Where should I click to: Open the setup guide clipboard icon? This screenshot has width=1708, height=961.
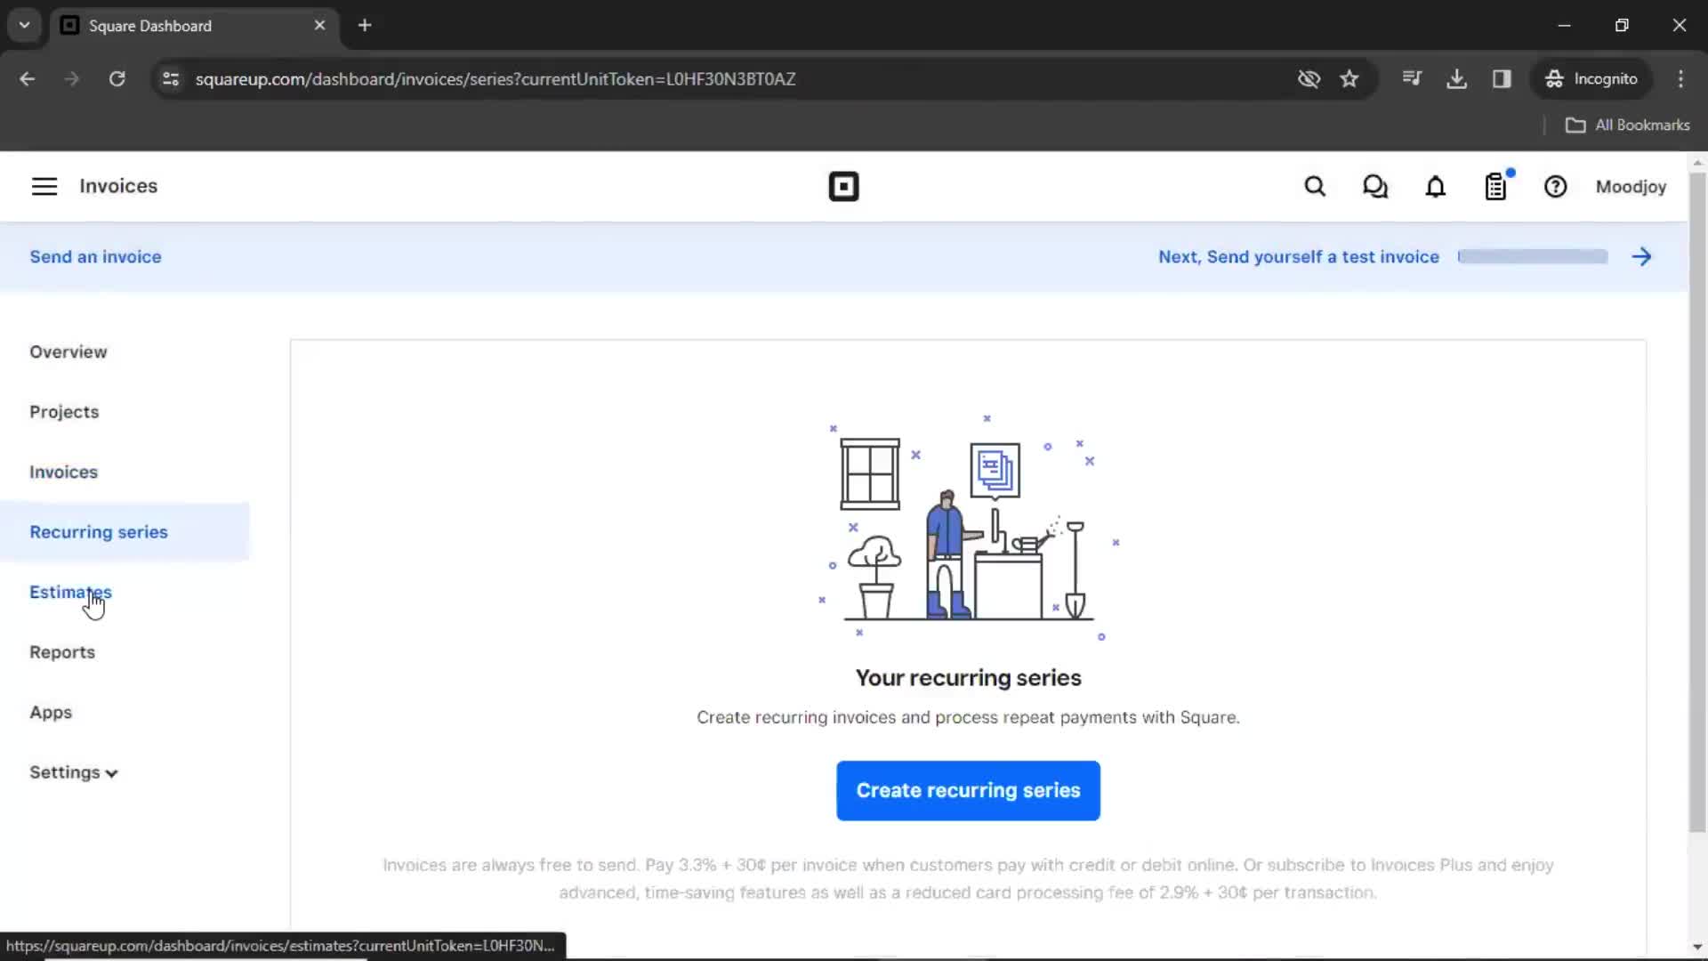pos(1496,187)
